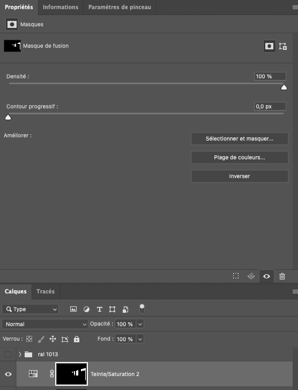The image size is (298, 390).
Task: Expand the ral 1013 group chevron
Action: (x=20, y=354)
